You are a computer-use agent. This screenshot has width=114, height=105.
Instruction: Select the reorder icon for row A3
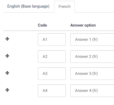click(x=7, y=73)
